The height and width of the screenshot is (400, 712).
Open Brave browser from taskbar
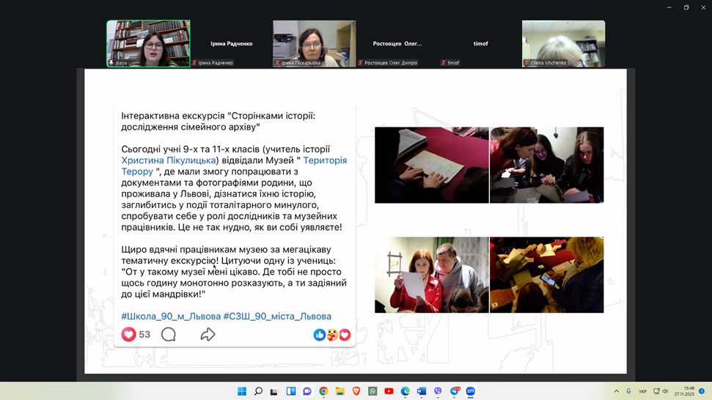(356, 391)
